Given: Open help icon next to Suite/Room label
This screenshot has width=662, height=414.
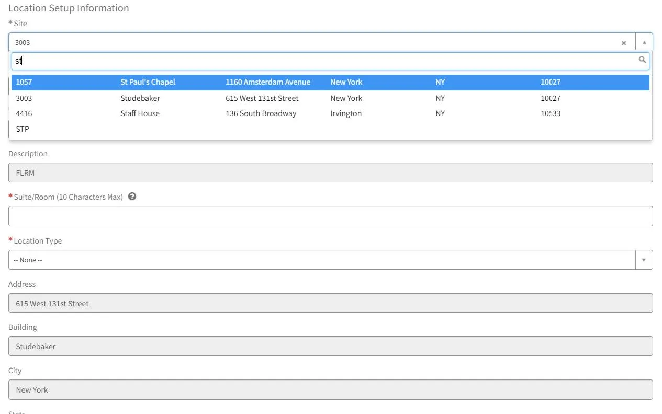Looking at the screenshot, I should tap(132, 197).
